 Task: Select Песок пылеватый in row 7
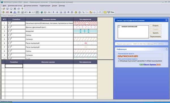(x=49, y=47)
